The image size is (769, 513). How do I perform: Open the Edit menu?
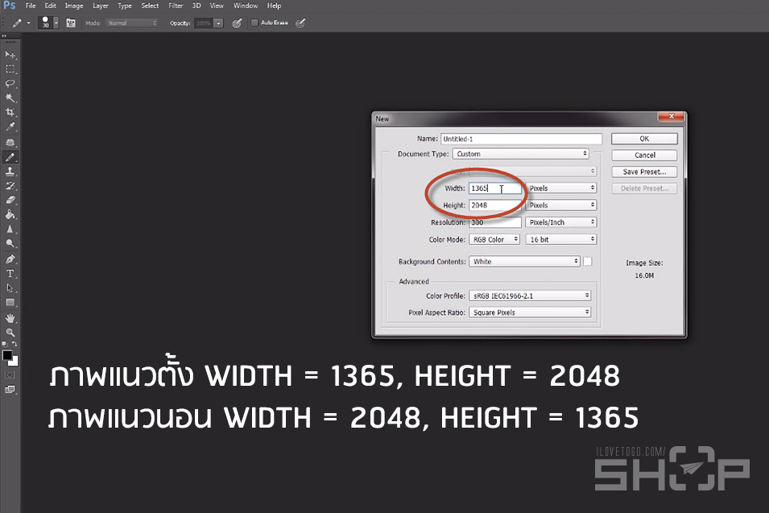(x=50, y=6)
